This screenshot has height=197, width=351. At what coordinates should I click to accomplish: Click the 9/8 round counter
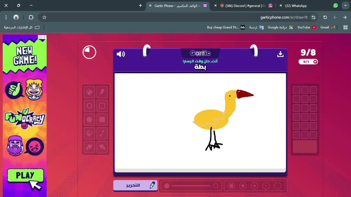(x=308, y=52)
